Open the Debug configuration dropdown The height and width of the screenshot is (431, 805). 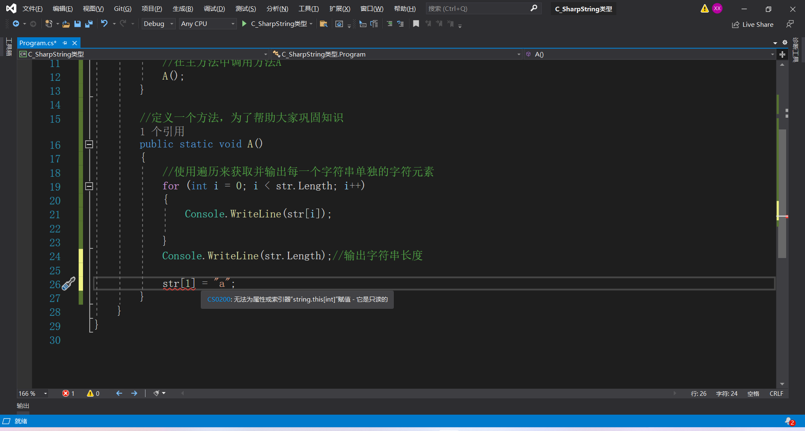158,24
